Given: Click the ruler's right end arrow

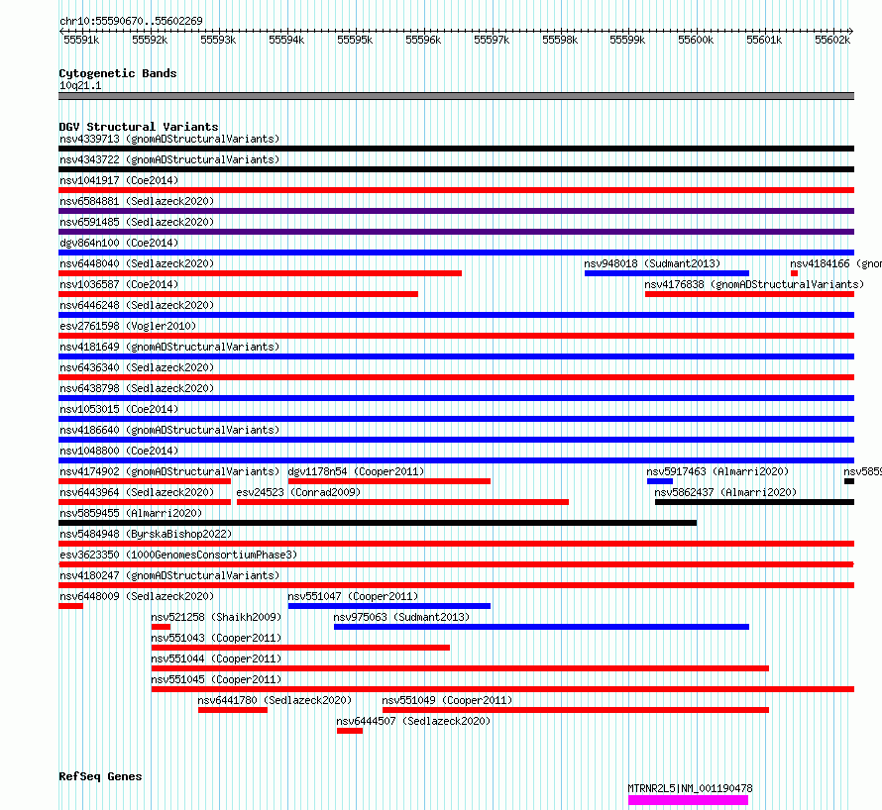Looking at the screenshot, I should pos(850,32).
